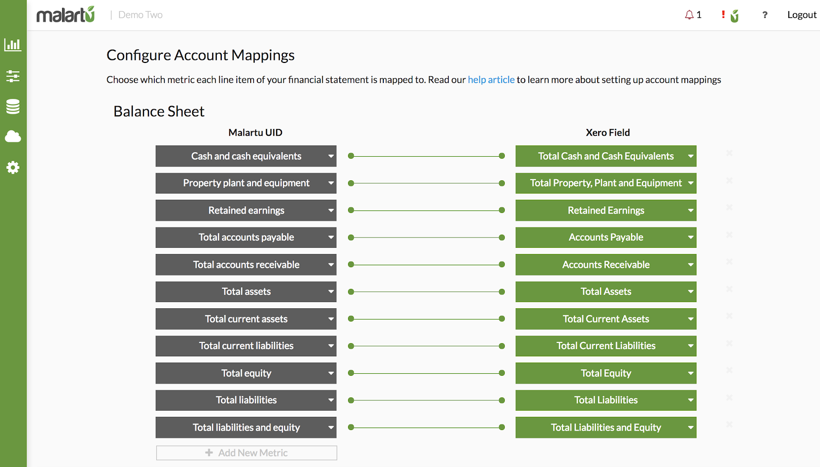Screen dimensions: 820x467
Task: Open the Total liabilities and equity Malartu dropdown
Action: [x=246, y=428]
